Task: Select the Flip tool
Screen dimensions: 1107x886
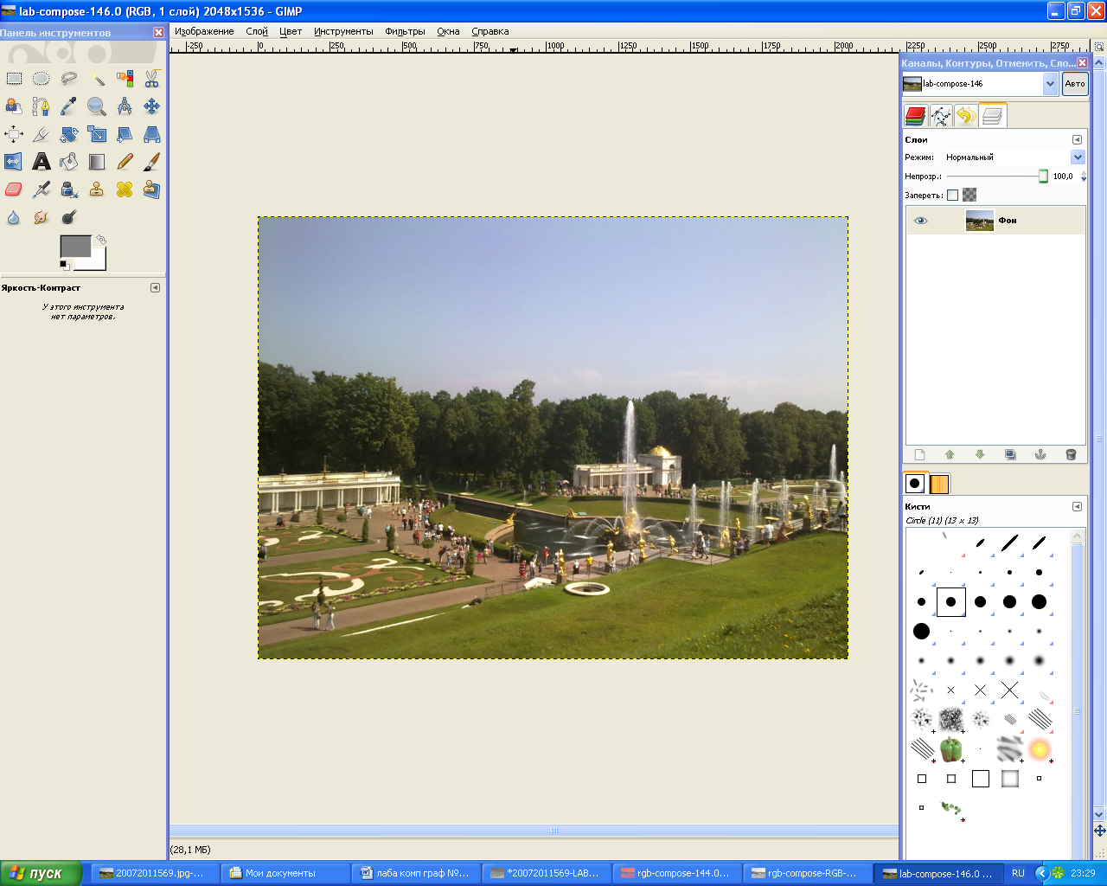Action: (14, 162)
